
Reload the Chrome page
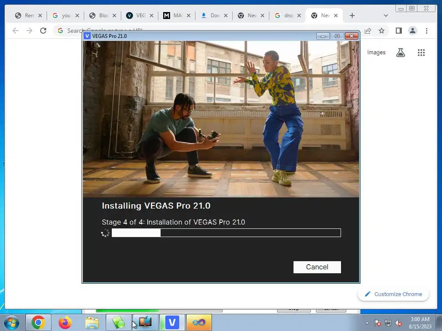(x=43, y=31)
